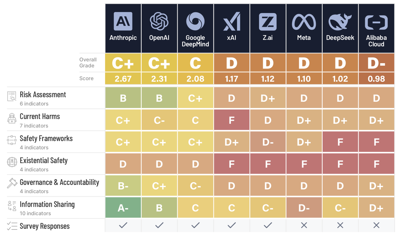
Task: Click the Risk Assessment category icon
Action: 12,96
